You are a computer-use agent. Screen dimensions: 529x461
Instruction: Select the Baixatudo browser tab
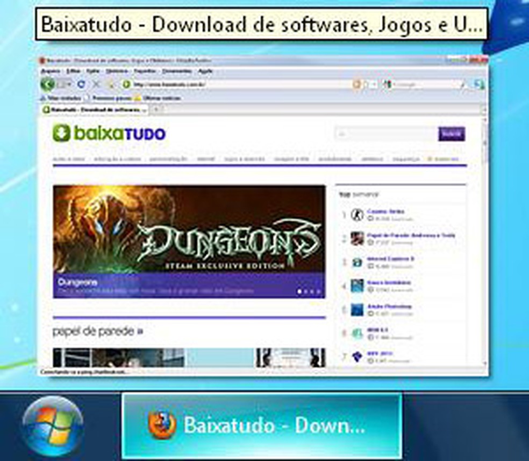[x=95, y=109]
